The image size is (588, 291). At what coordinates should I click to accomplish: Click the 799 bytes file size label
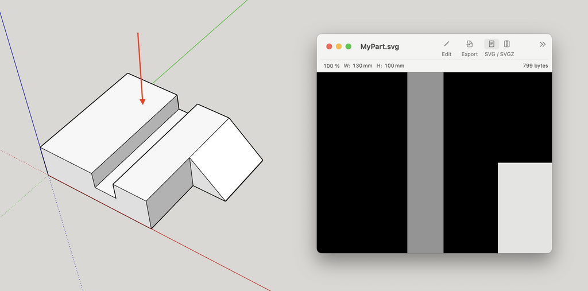click(535, 65)
